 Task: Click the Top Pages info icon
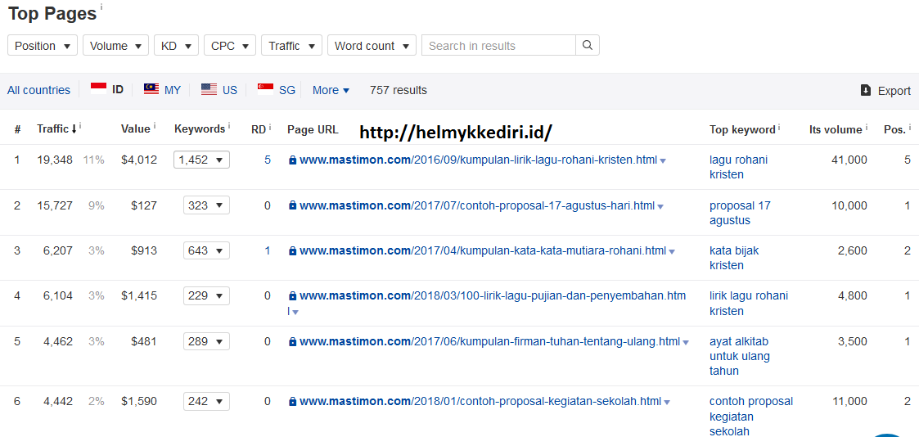(101, 7)
